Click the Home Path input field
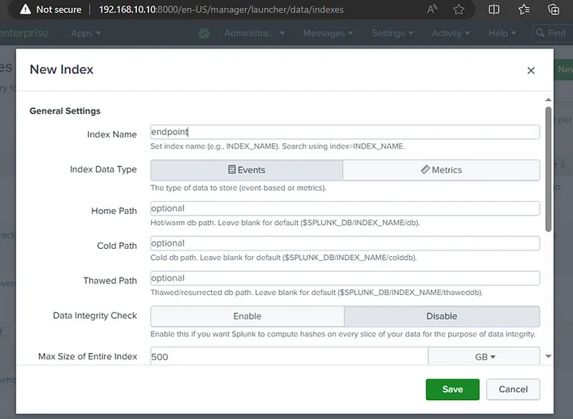 pos(345,208)
